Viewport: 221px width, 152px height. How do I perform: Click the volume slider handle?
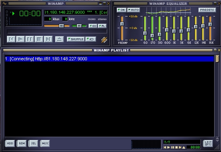point(62,26)
